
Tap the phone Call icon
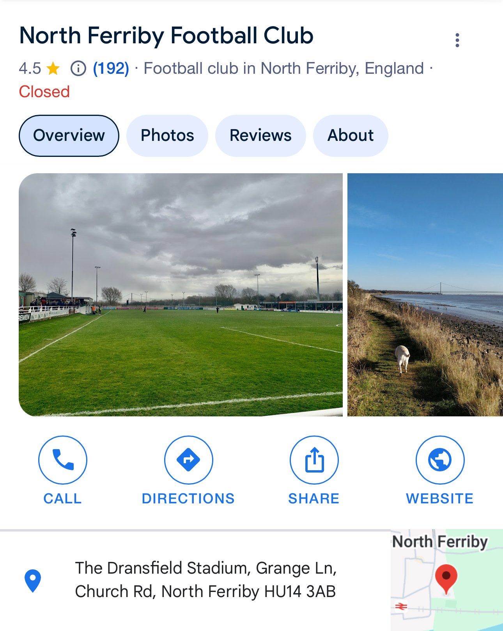click(x=63, y=460)
